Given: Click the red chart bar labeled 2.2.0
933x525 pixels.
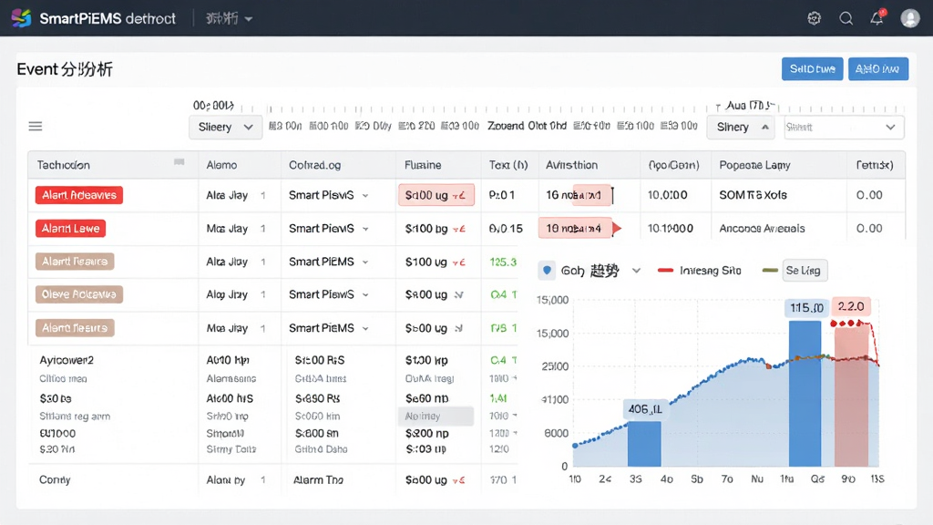Looking at the screenshot, I should pos(852,395).
